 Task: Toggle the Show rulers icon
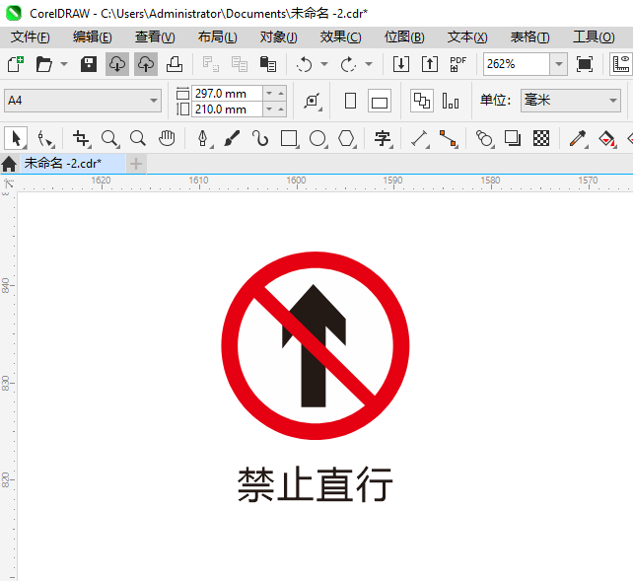pos(621,64)
